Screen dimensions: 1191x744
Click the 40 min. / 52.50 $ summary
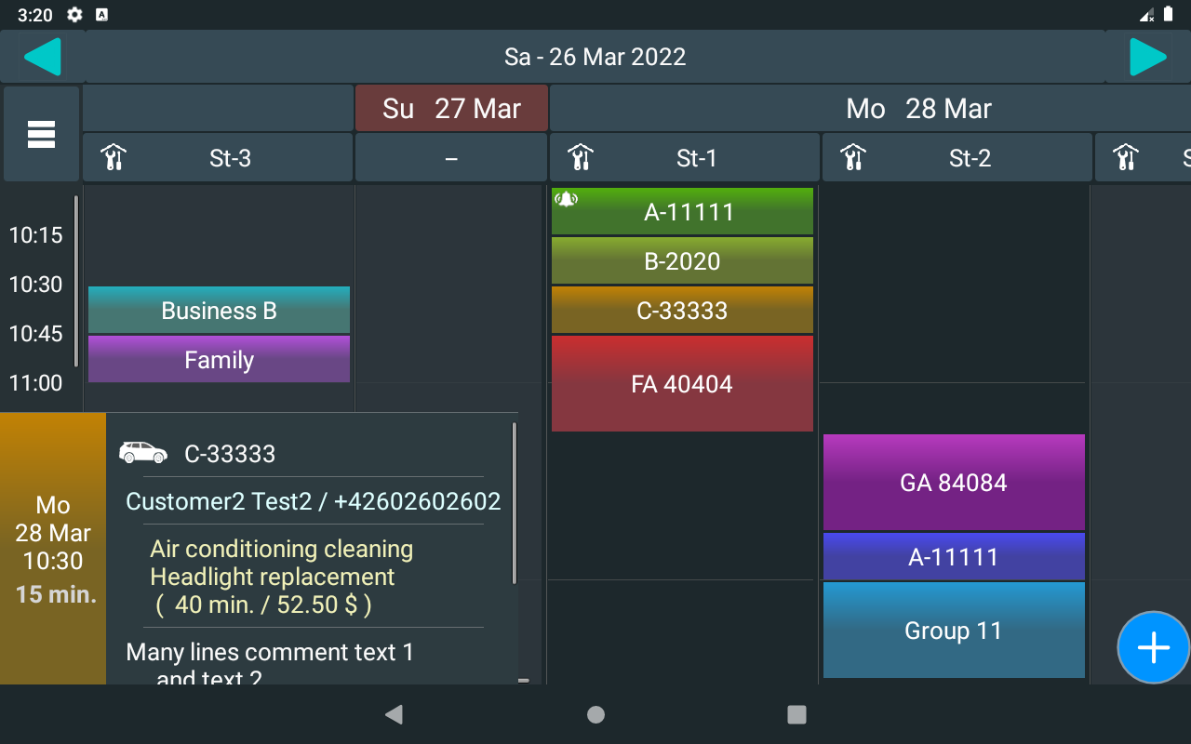point(263,604)
